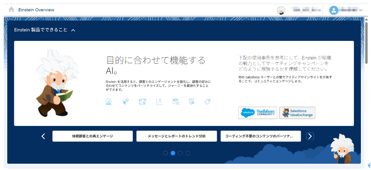The image size is (371, 170).
Task: Click the cursor click engagement icon
Action: pos(125,102)
